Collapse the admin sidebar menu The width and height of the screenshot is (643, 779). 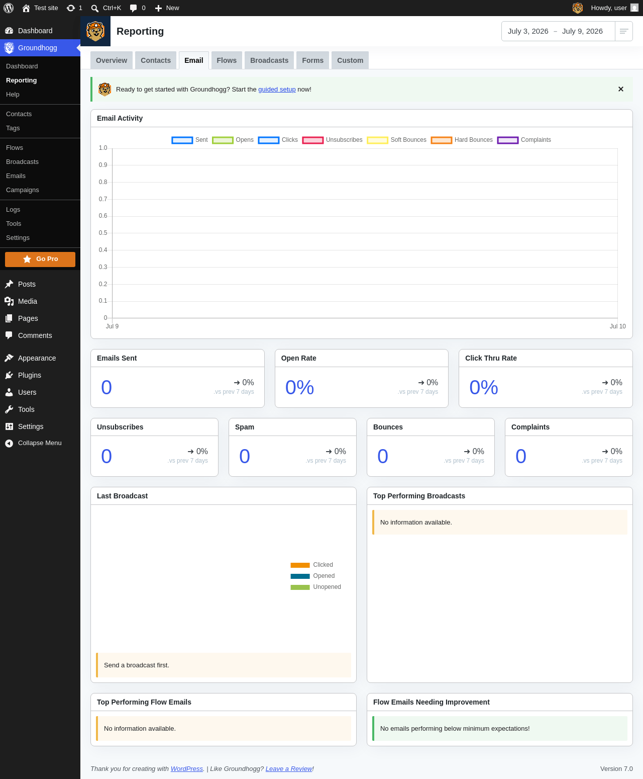[x=40, y=443]
